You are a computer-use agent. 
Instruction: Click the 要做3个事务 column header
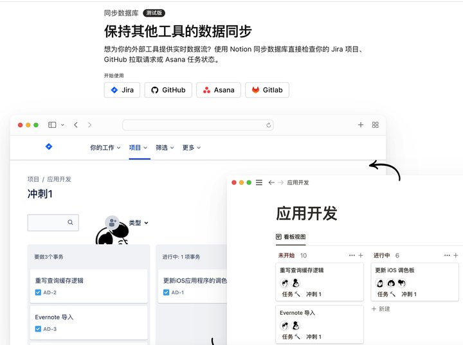point(49,257)
